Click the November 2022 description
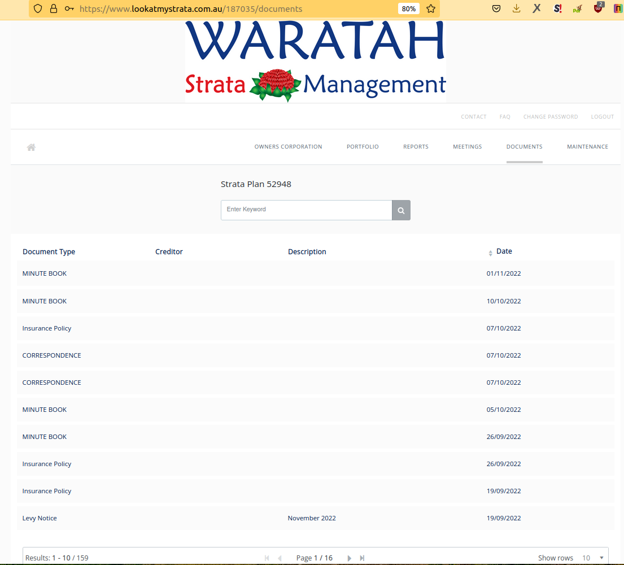Viewport: 624px width, 565px height. 312,518
